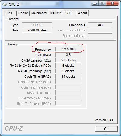
Task: Select the 2048 MBytes size field
Action: [x=37, y=30]
